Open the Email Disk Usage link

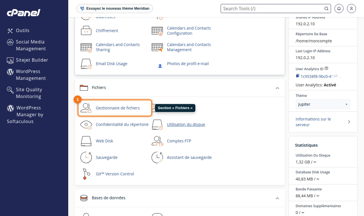tap(111, 64)
